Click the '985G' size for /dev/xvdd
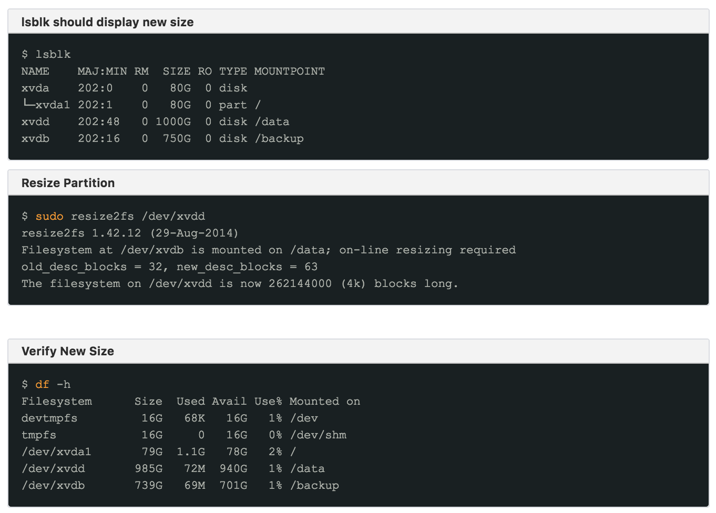Screen dimensions: 716x513 pyautogui.click(x=149, y=468)
